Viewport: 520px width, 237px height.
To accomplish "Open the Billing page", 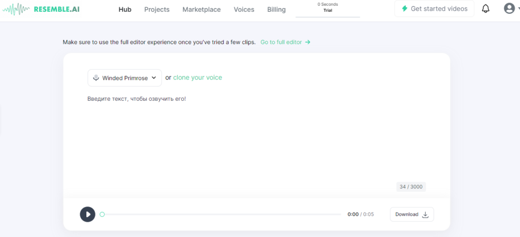I will (276, 9).
